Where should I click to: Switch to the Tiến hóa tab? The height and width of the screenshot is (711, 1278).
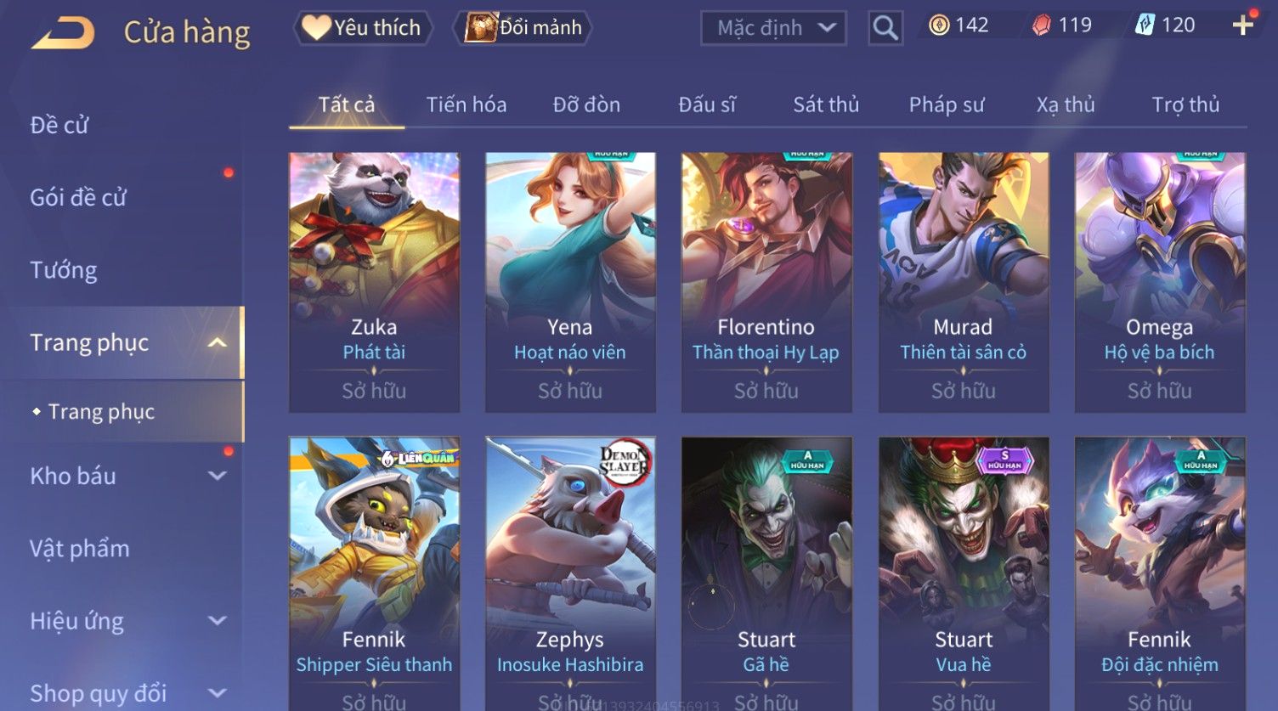(x=467, y=104)
